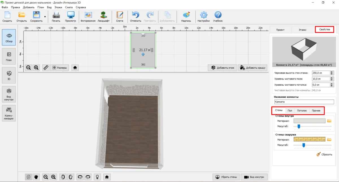Switch to the Потолок tab
This screenshot has width=339, height=182.
(302, 111)
